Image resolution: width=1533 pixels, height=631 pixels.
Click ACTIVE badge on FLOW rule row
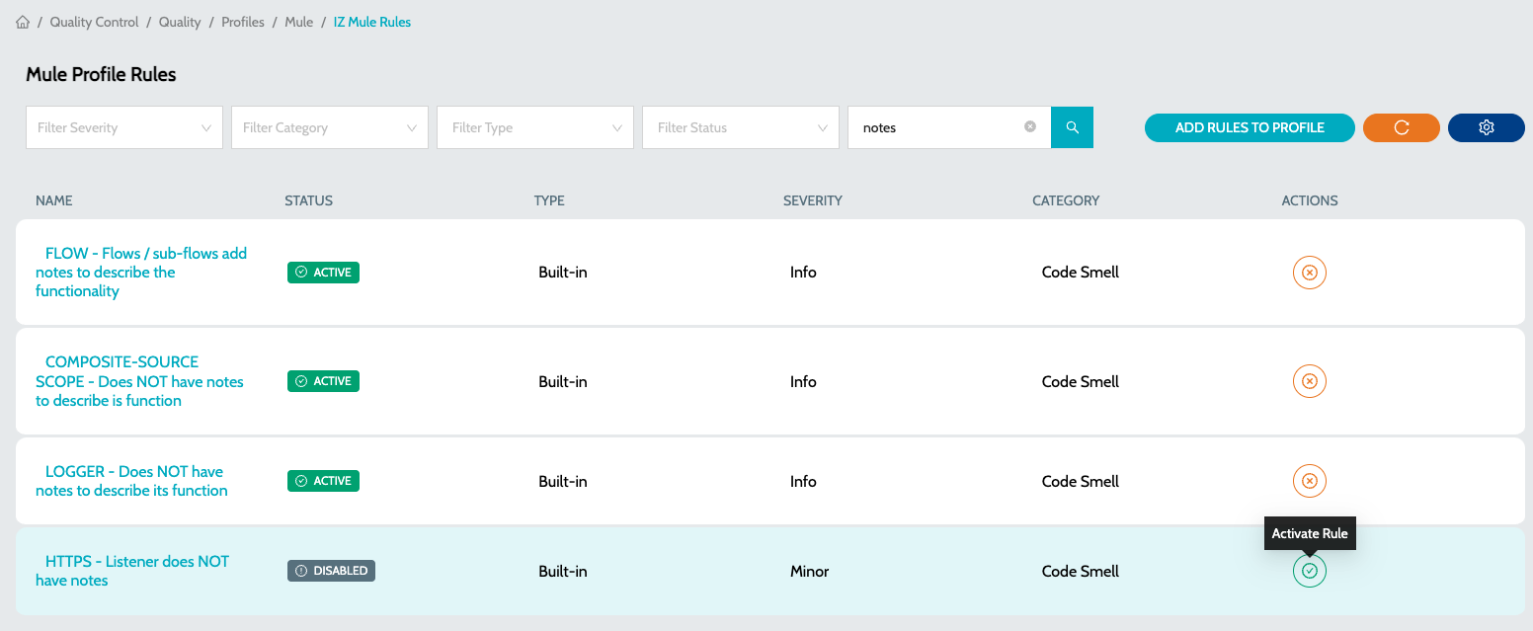click(x=323, y=273)
